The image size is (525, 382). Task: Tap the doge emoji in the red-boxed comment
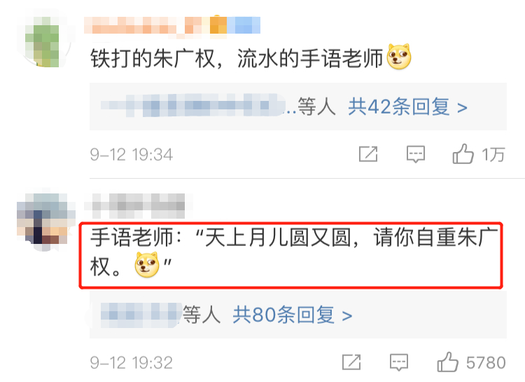[x=147, y=265]
